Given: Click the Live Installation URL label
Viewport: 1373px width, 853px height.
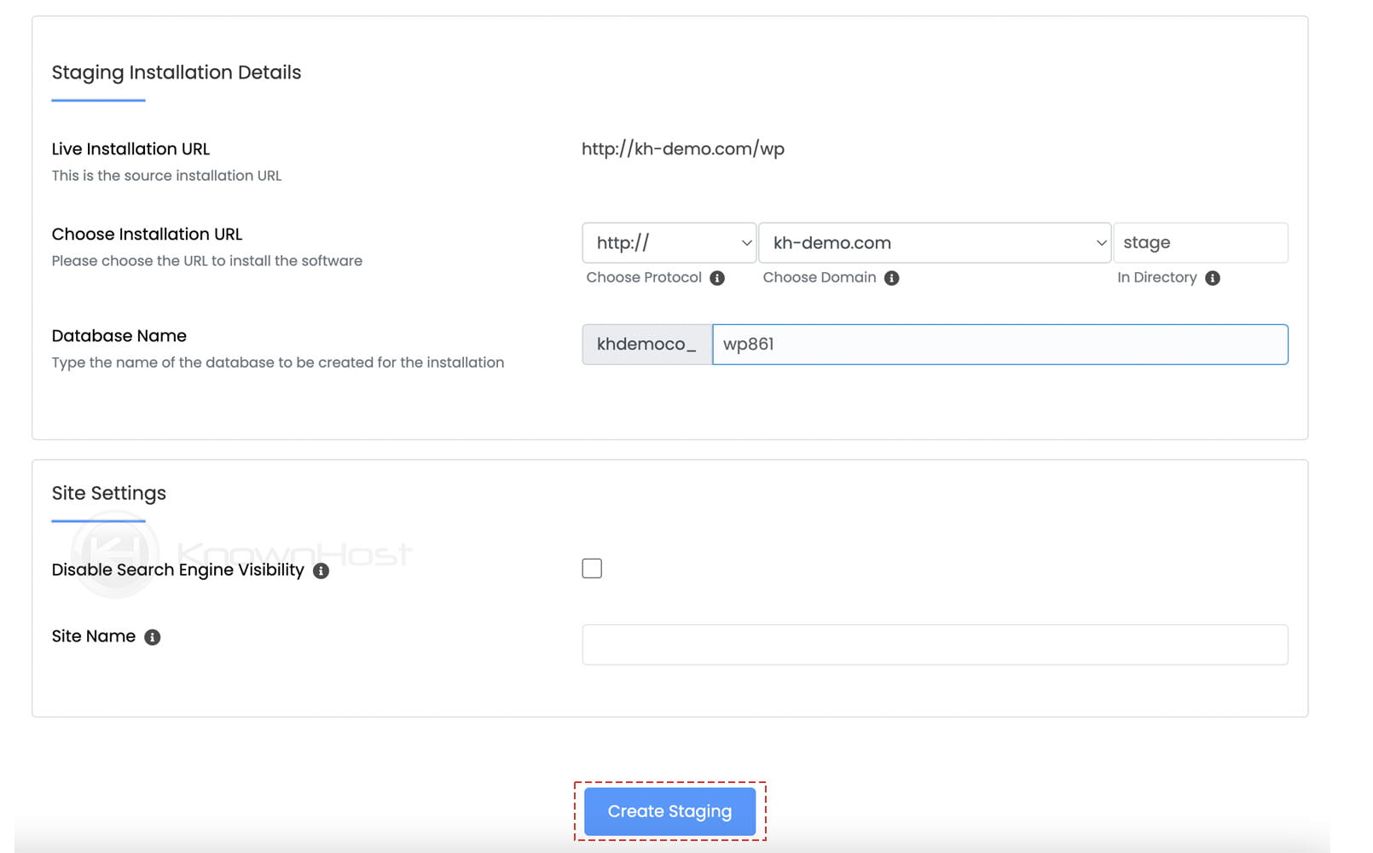Looking at the screenshot, I should (x=130, y=148).
